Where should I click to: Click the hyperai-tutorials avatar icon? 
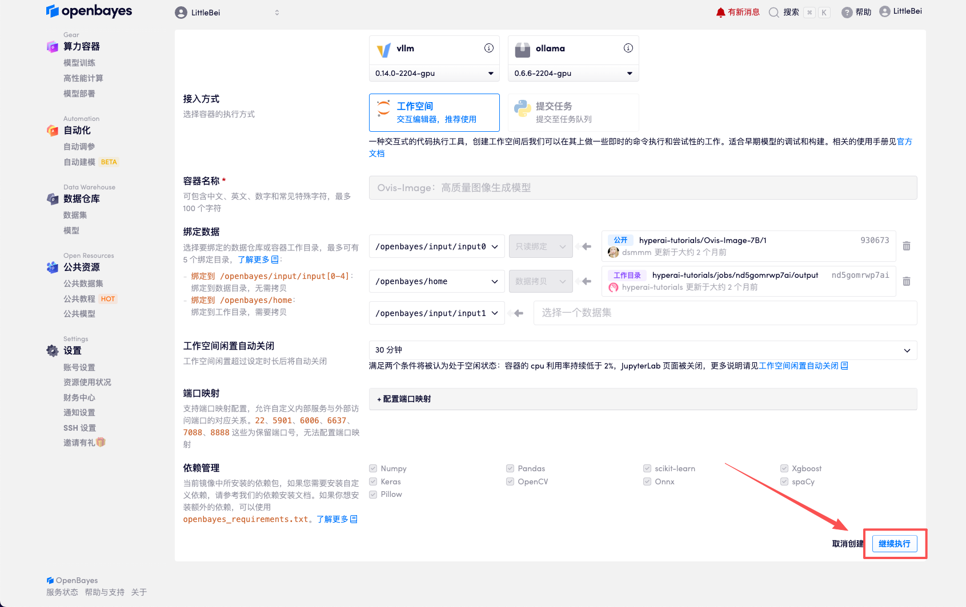coord(614,288)
